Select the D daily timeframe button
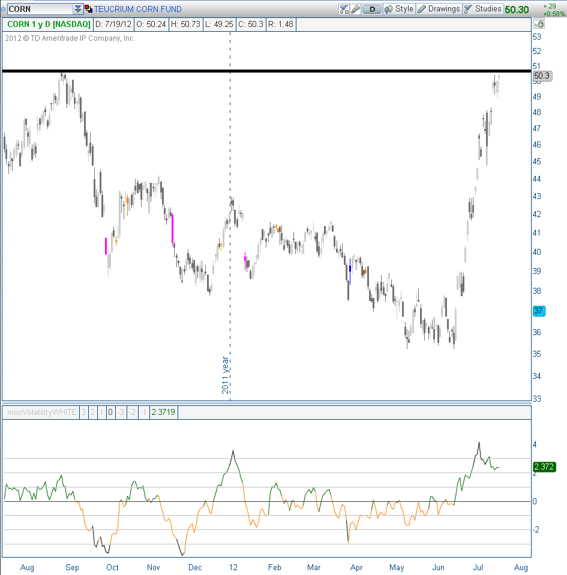The image size is (567, 575). 372,9
